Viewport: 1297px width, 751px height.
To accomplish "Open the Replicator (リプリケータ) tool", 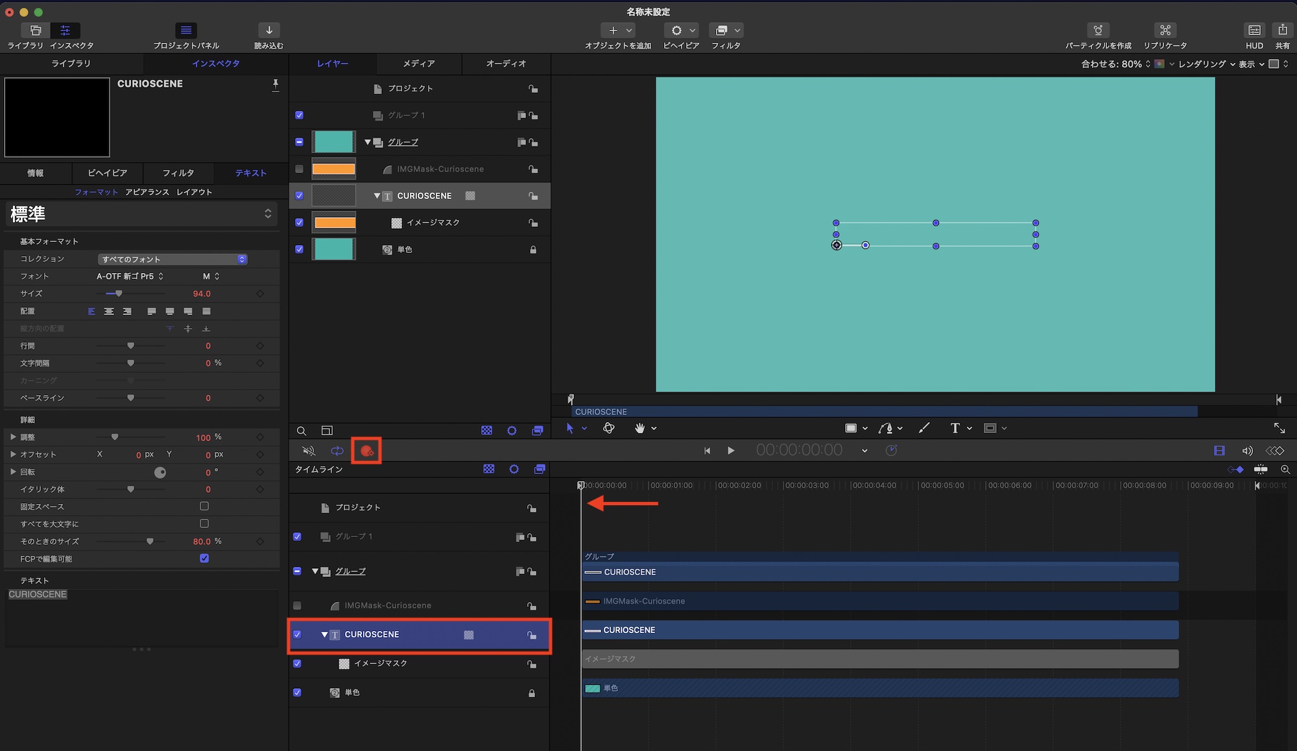I will tap(1165, 30).
